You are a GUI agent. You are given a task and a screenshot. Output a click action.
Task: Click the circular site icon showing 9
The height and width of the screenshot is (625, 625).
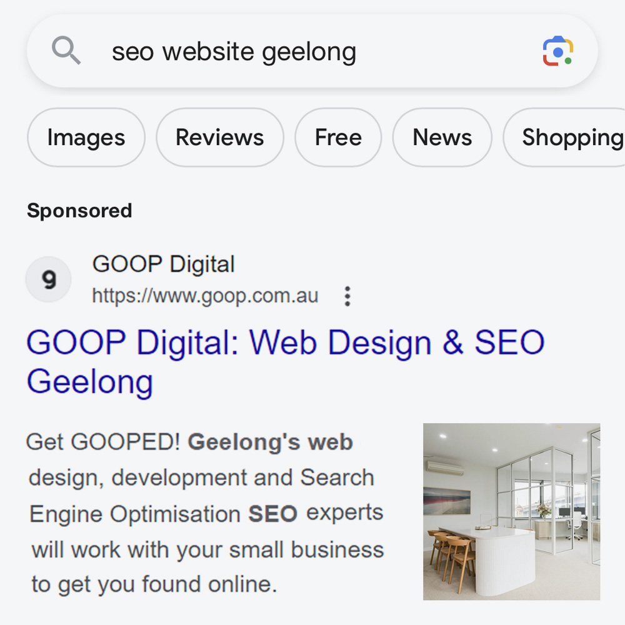point(49,279)
